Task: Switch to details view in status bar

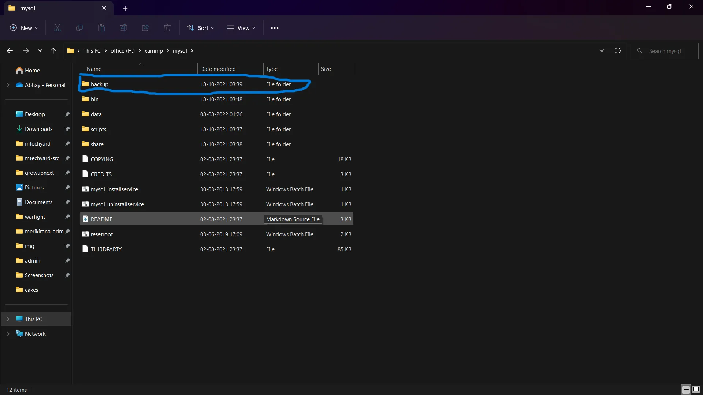Action: point(686,390)
